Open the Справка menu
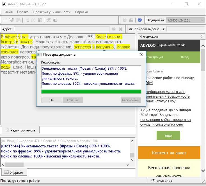The image size is (206, 186). [81, 12]
